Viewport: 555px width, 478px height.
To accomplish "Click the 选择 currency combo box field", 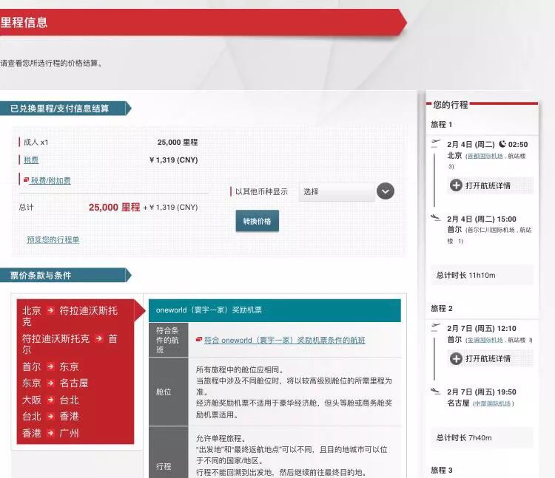I will 337,191.
